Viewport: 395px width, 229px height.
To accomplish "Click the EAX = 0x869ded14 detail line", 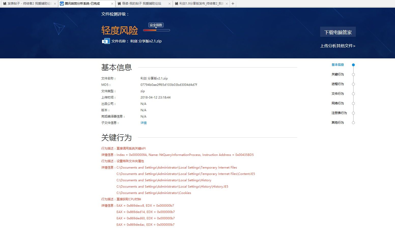I will tap(146, 212).
